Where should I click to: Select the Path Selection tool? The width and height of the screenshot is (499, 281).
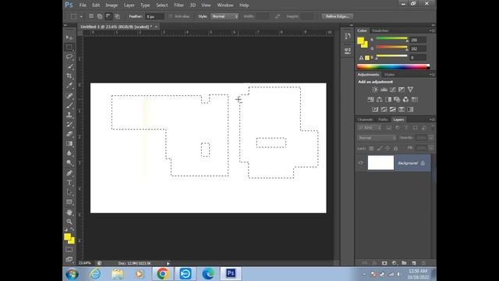click(69, 192)
